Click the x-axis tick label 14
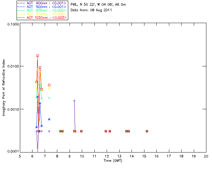Screen dimensions: 212x169 [x=132, y=156]
